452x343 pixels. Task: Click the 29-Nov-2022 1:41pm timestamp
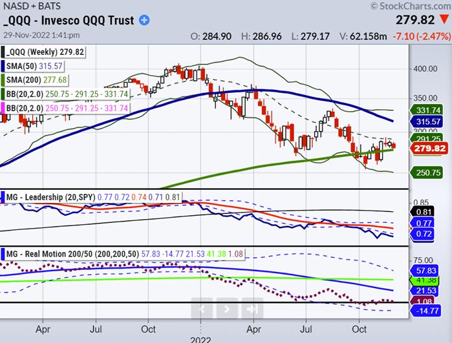41,35
